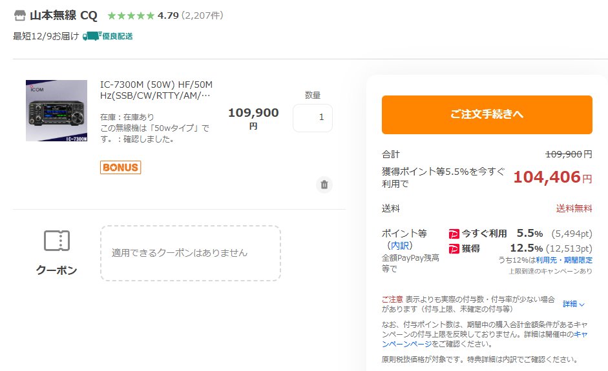Click the 適用できるクーポンはありません coupon box

click(x=190, y=253)
